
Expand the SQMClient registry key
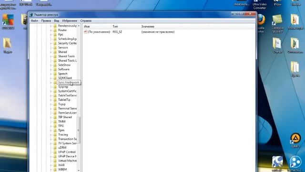(x=51, y=78)
